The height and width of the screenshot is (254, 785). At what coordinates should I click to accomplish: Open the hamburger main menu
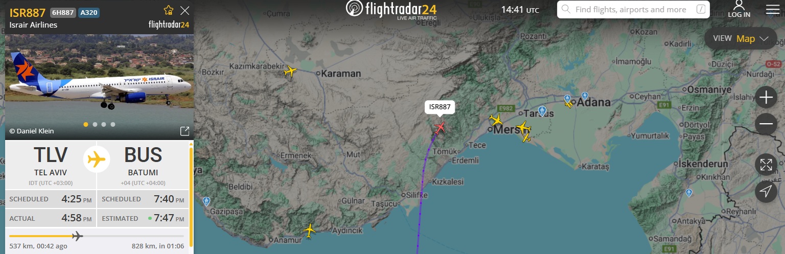tap(772, 9)
